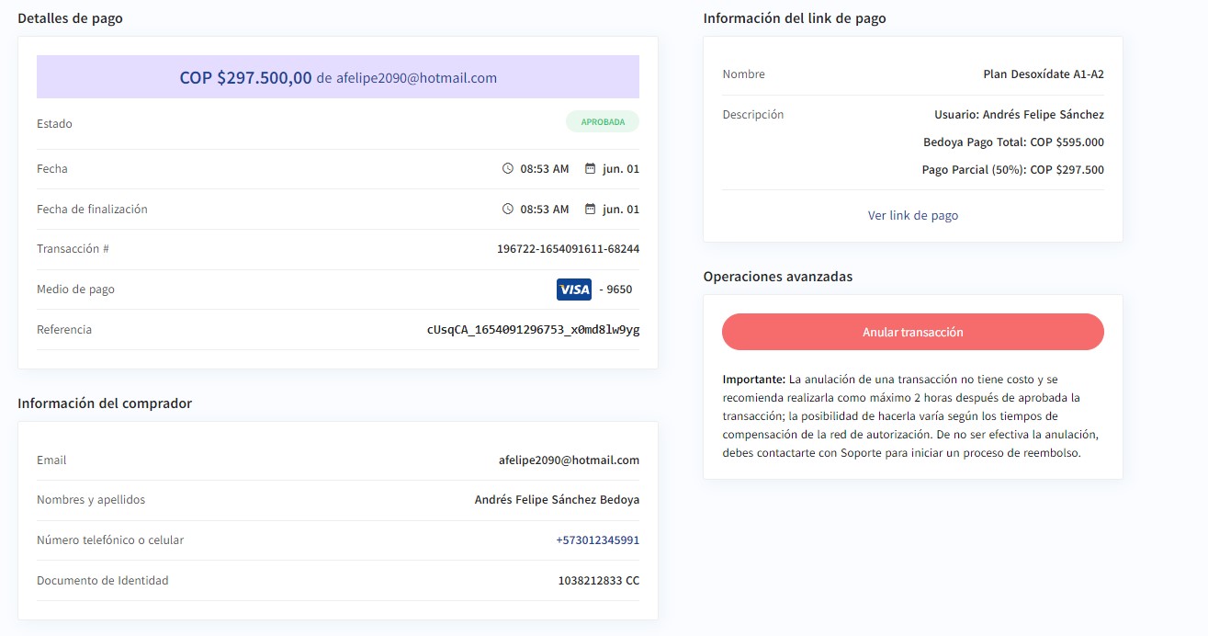Click the reference code starting with cUsqCA
1208x636 pixels.
click(533, 330)
